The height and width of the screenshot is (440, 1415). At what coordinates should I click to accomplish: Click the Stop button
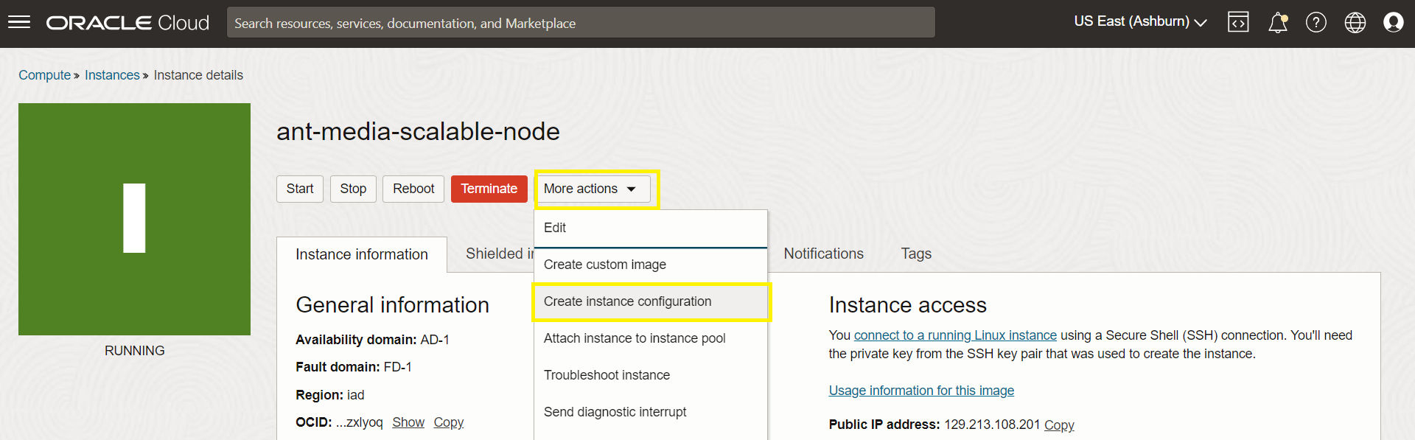(353, 189)
